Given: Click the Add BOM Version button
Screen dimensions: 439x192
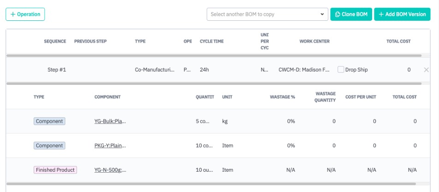Looking at the screenshot, I should 402,14.
